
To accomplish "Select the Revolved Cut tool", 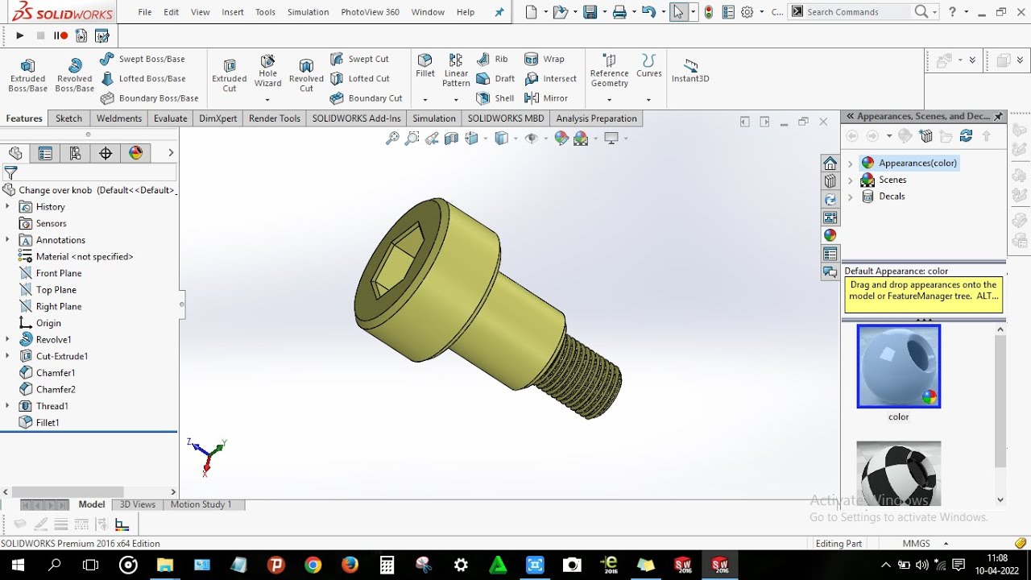I will point(306,75).
